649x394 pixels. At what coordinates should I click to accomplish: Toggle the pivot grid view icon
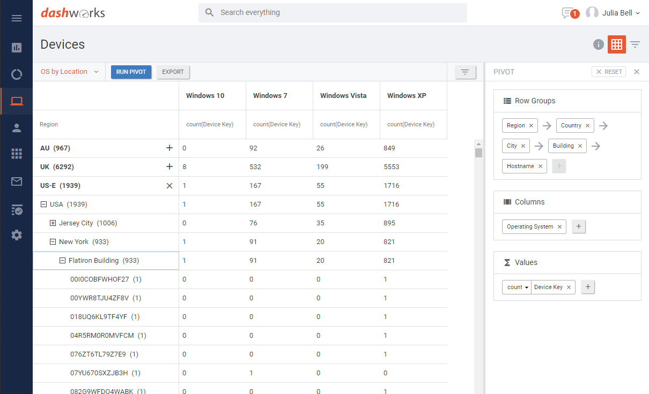coord(617,44)
